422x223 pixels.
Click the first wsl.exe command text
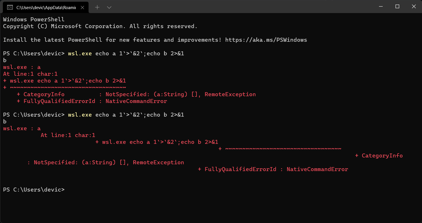point(80,53)
